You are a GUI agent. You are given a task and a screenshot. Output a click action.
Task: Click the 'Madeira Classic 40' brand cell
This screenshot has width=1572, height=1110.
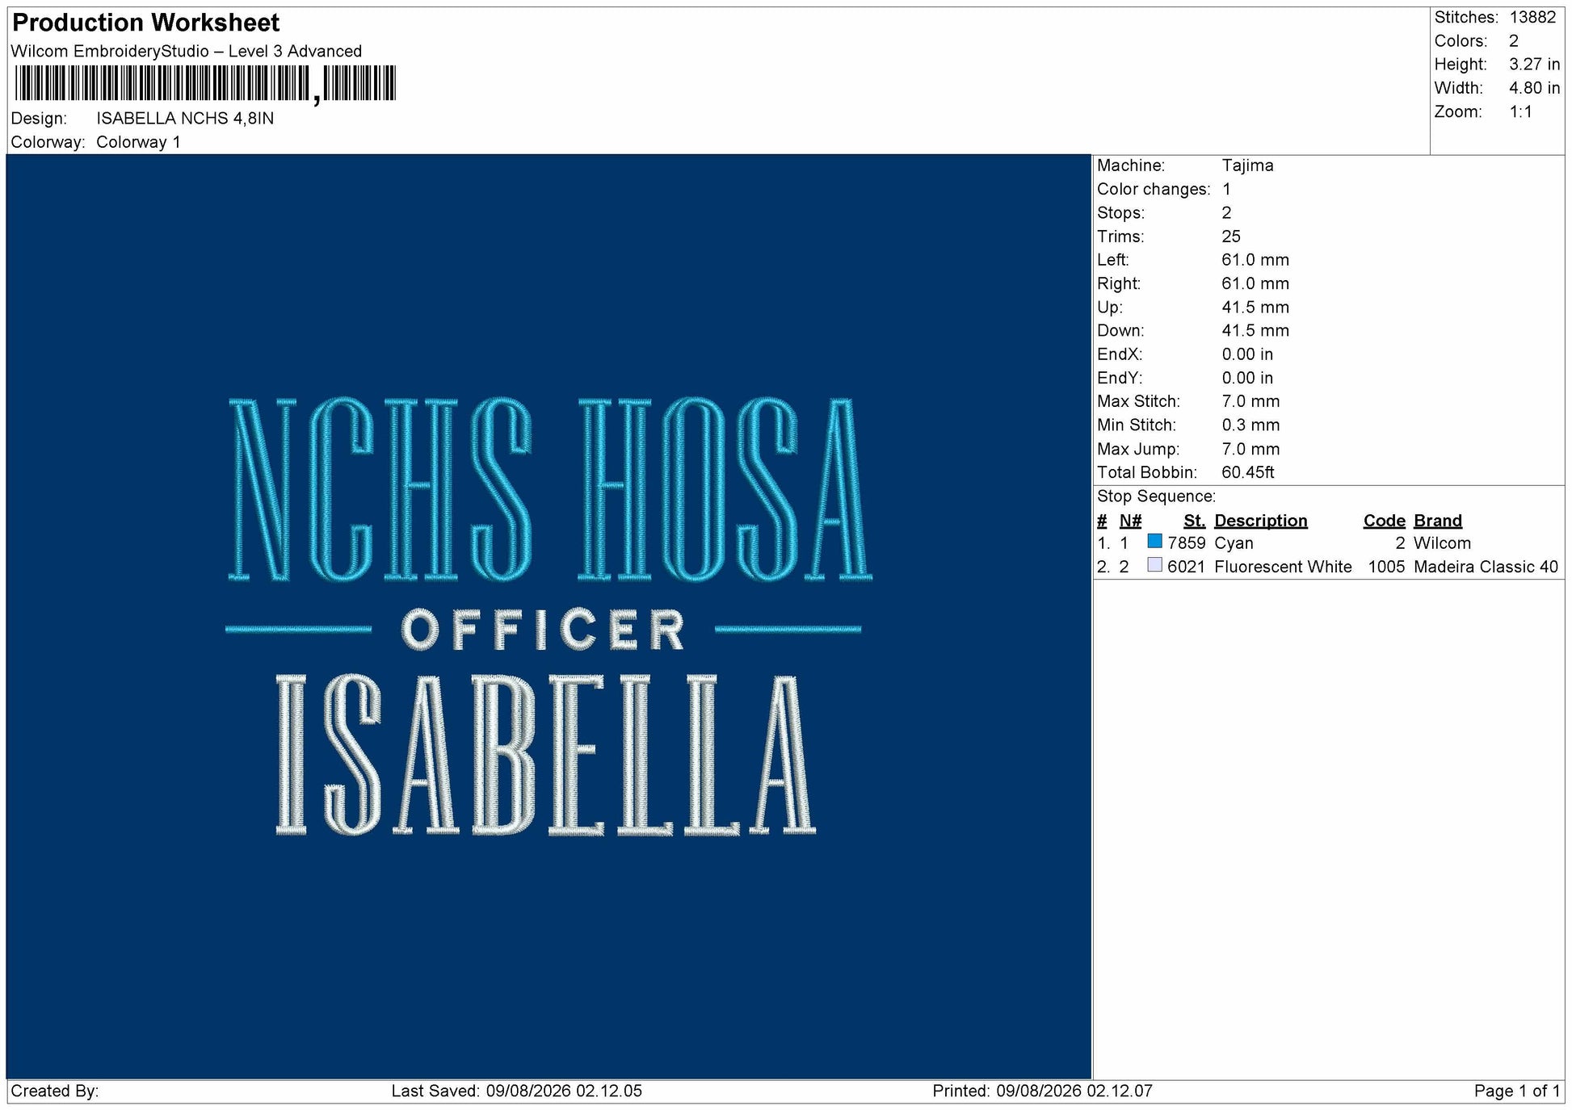click(x=1486, y=567)
